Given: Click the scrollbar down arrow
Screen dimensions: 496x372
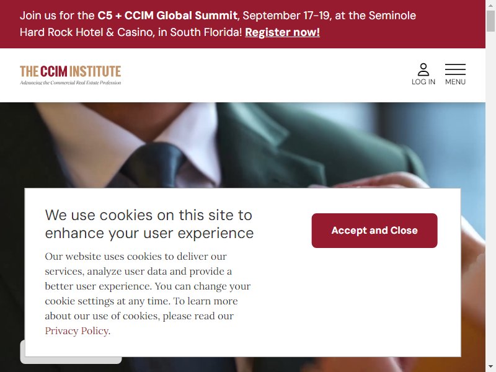Looking at the screenshot, I should (490, 367).
